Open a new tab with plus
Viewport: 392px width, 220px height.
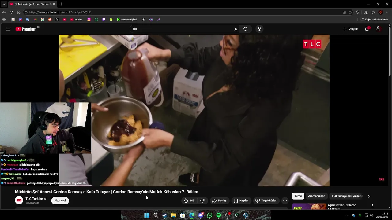61,4
